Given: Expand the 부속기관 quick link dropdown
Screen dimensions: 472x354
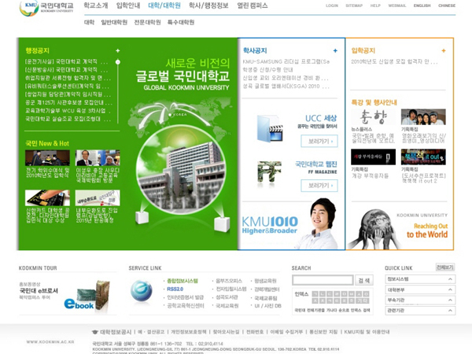Looking at the screenshot, I should coord(450,300).
